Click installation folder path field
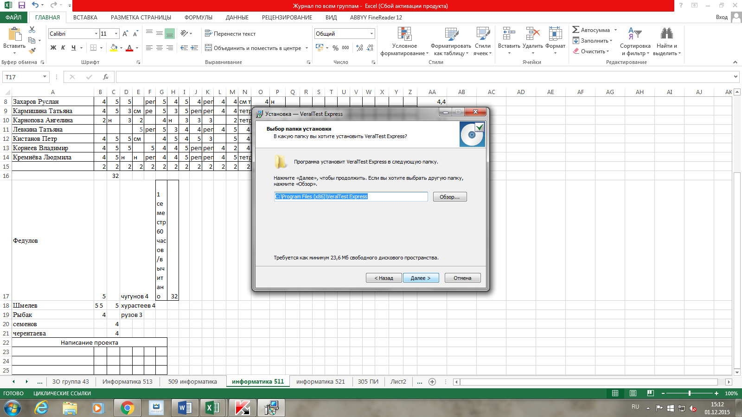This screenshot has width=742, height=417. tap(351, 196)
